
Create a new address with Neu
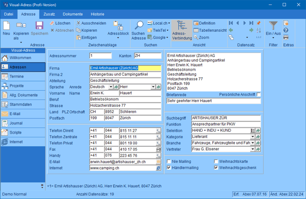pos(6,28)
